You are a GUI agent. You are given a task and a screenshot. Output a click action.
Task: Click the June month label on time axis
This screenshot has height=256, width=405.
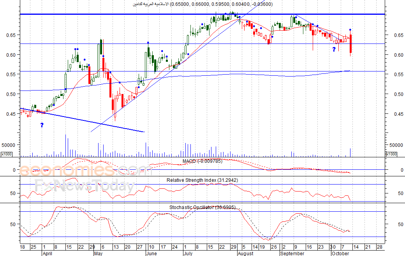click(x=151, y=253)
